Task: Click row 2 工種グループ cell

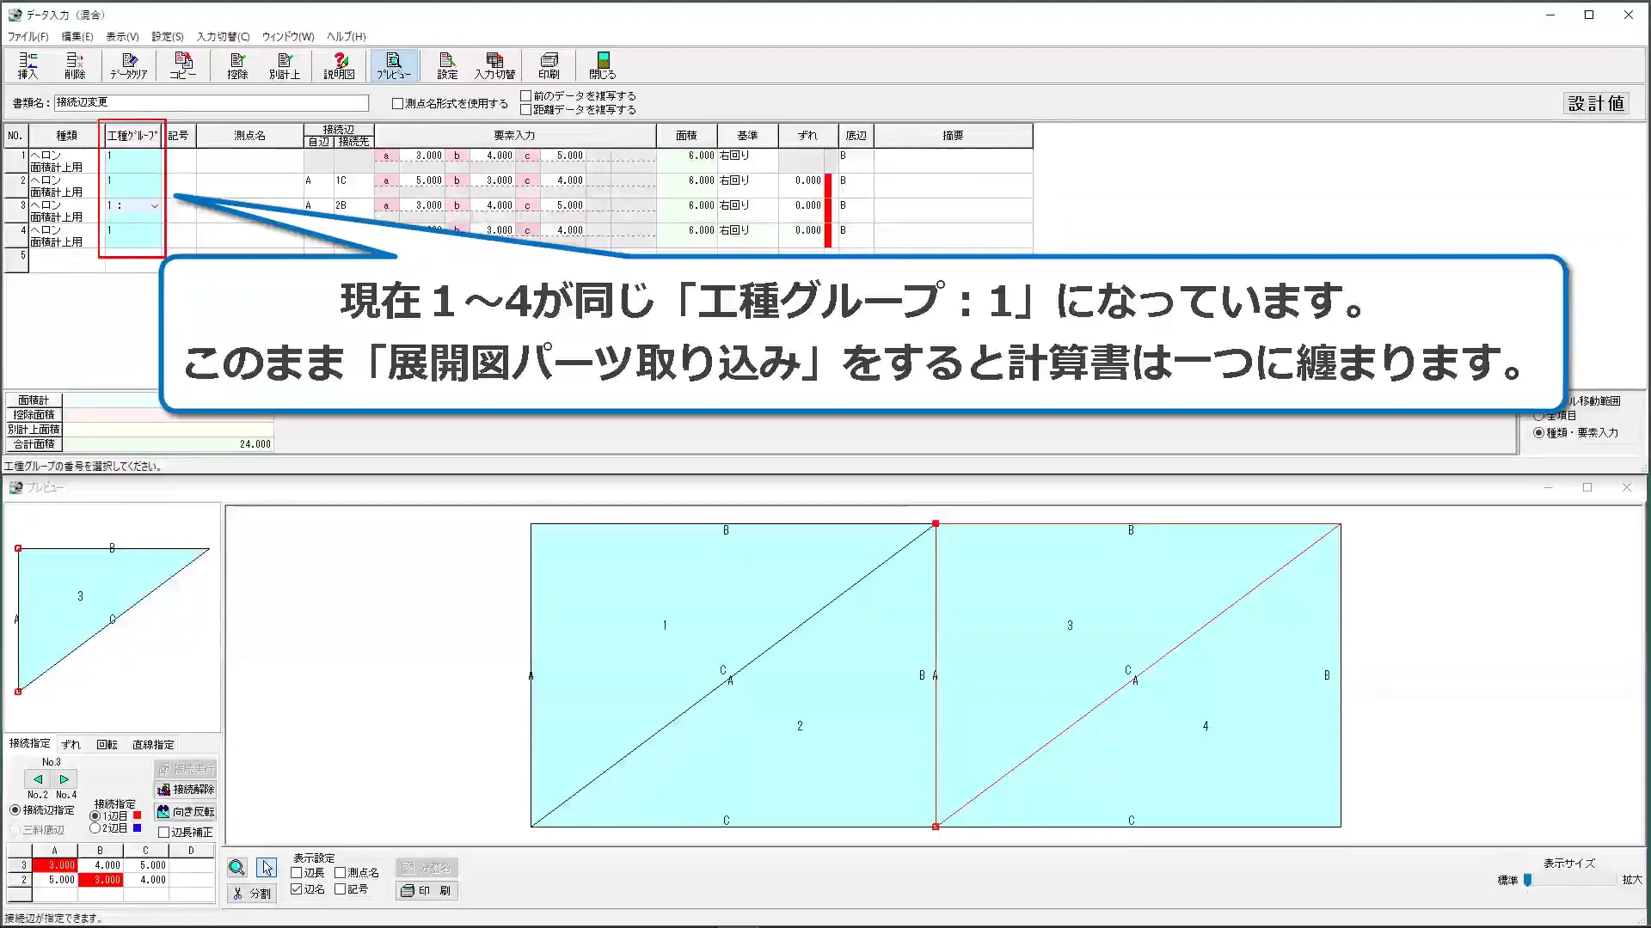Action: coord(133,186)
